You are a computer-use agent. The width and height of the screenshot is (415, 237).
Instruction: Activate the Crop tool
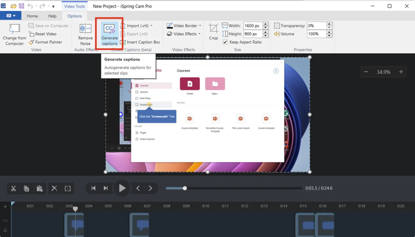coord(213,32)
